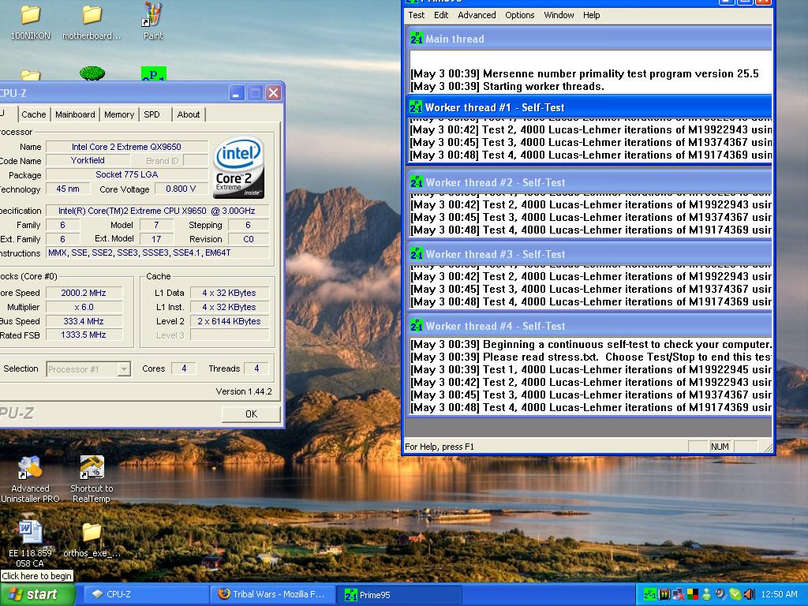The image size is (808, 606).
Task: Open the orthos_exe folder on the desktop
Action: 92,540
